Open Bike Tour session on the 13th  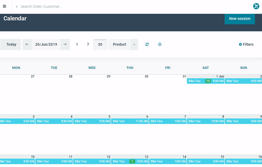point(130,161)
